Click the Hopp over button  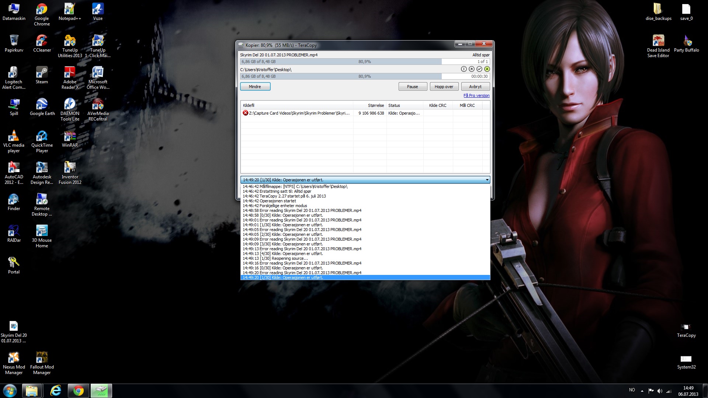pos(444,87)
